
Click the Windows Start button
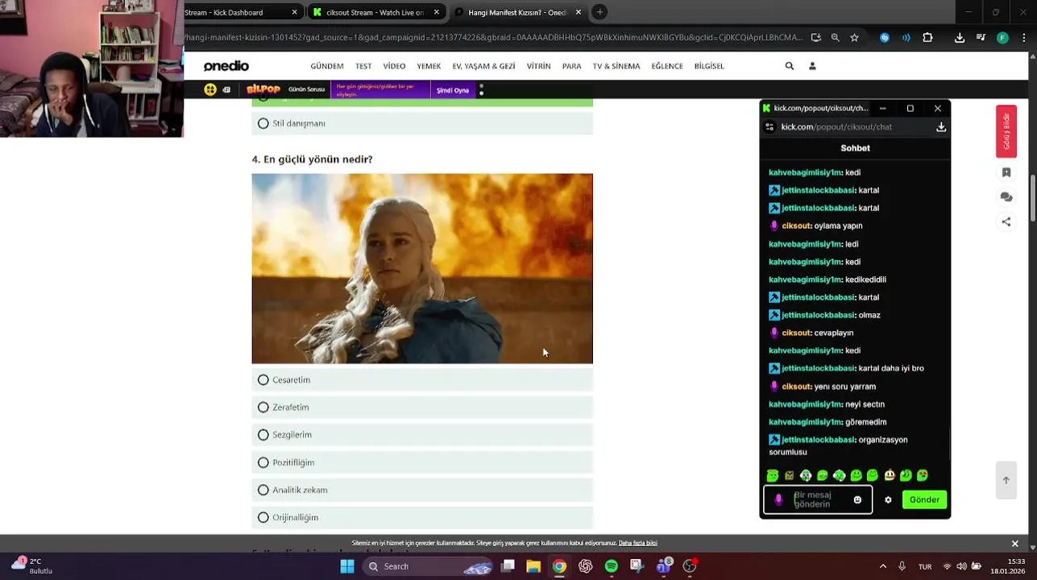[347, 566]
